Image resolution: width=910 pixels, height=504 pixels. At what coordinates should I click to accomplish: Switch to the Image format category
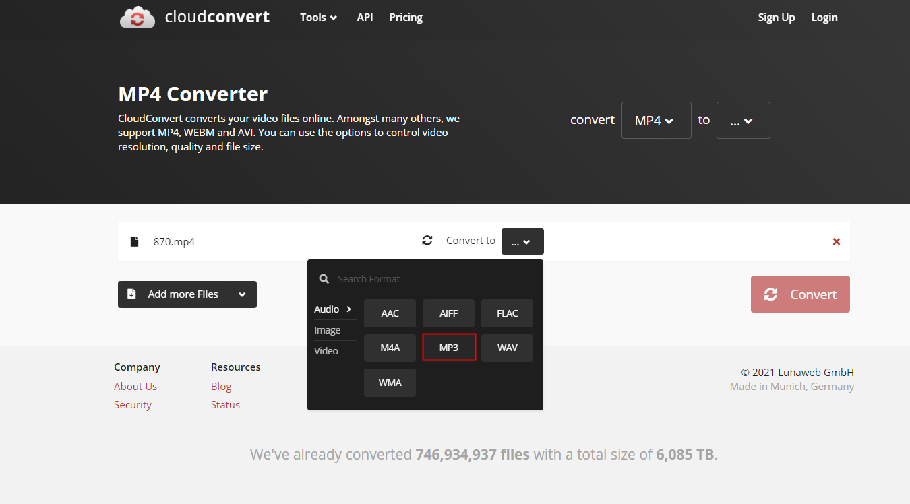click(328, 330)
